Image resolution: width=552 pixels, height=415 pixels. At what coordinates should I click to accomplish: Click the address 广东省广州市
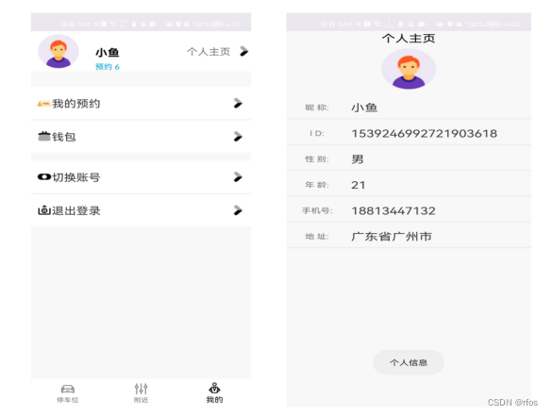click(x=392, y=237)
